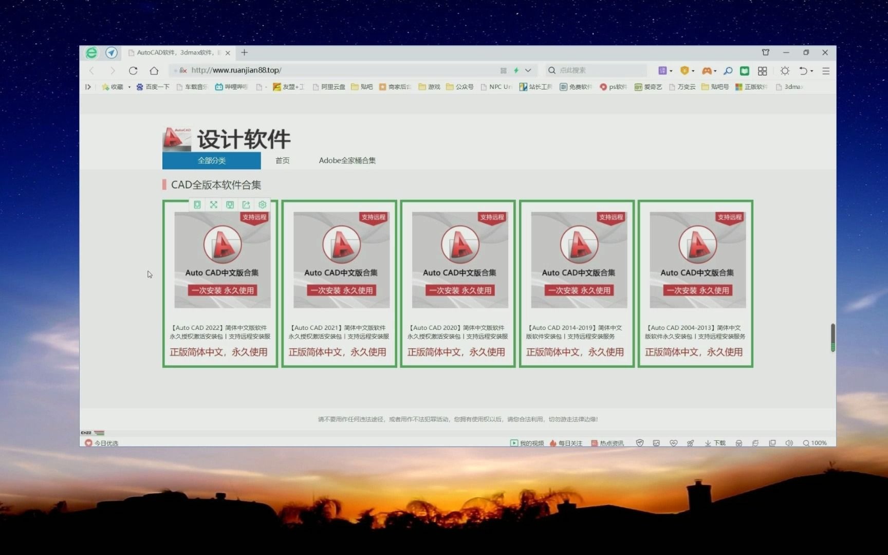Close the AutoCAD软件 browser tab
This screenshot has height=555, width=888.
tap(228, 53)
